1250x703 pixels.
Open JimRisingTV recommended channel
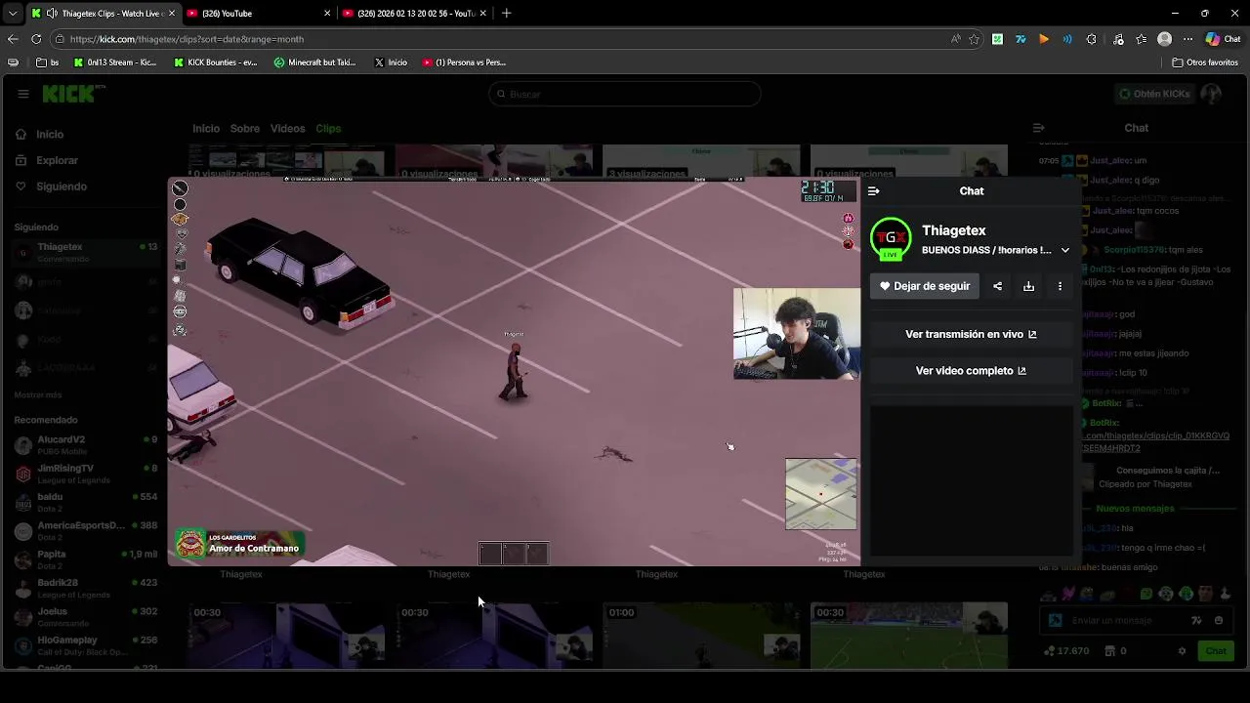tap(85, 474)
